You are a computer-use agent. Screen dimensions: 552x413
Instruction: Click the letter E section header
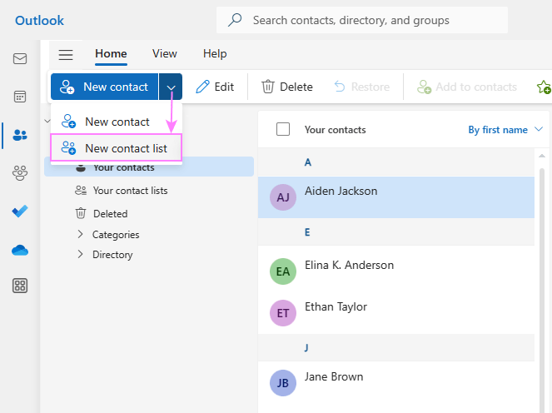pos(396,232)
